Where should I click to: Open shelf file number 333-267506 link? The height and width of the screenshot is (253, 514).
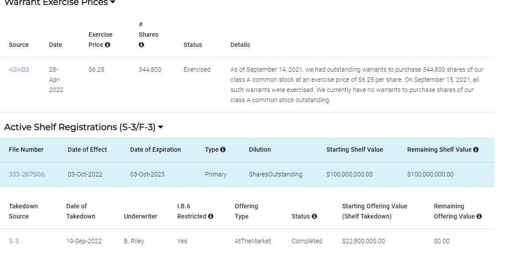coord(27,175)
